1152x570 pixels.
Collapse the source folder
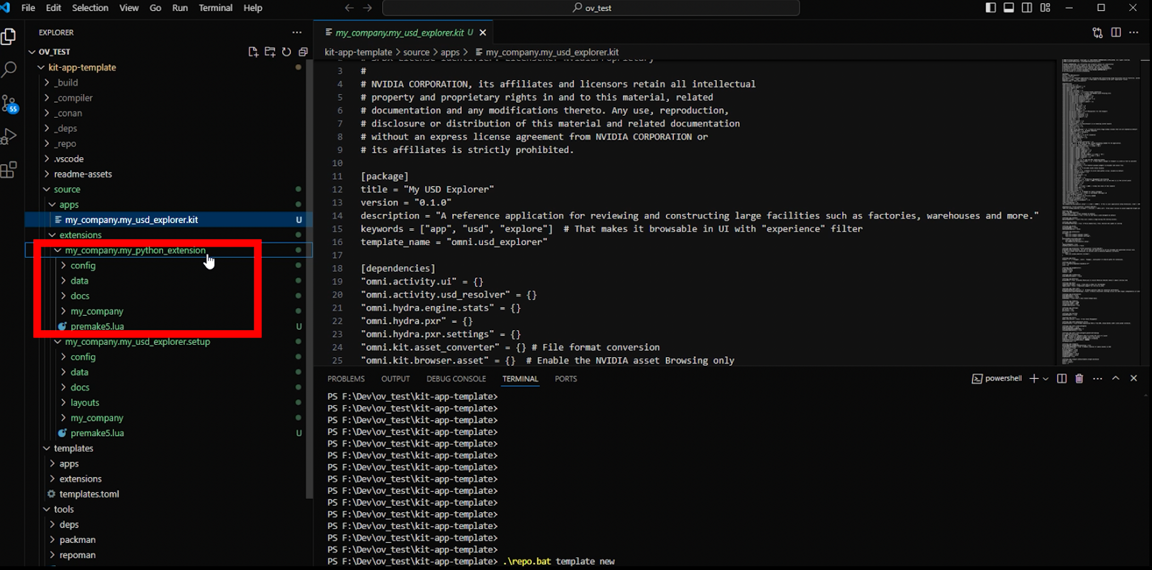click(165, 189)
